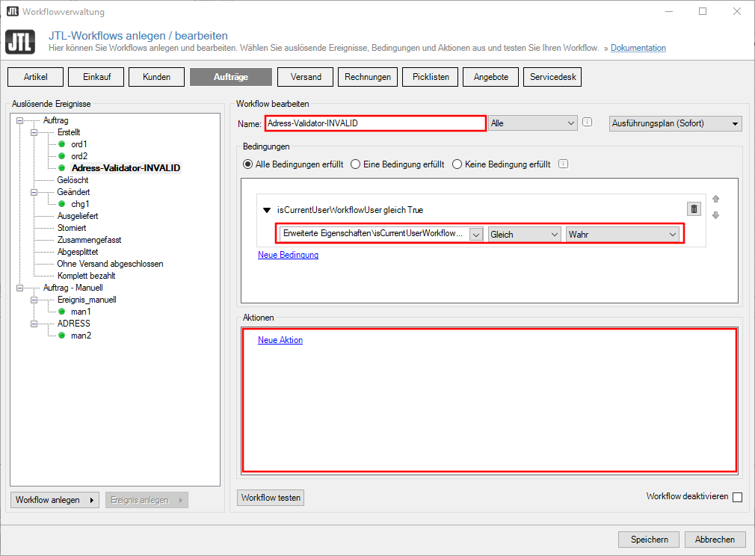Viewport: 755px width, 556px height.
Task: Click green status dot of chg1
Action: [x=61, y=203]
